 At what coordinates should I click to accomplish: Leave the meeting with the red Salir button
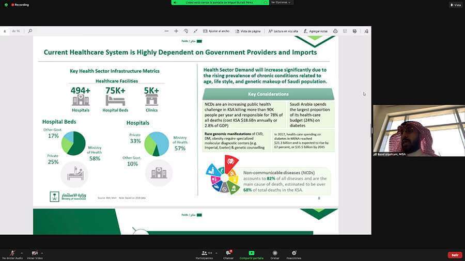(x=455, y=255)
